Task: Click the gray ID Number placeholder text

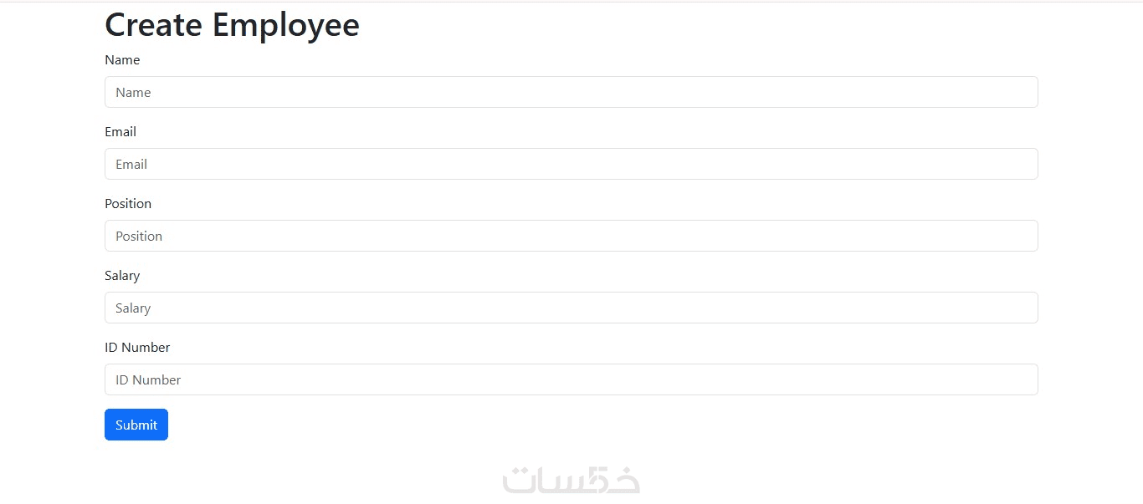Action: coord(148,380)
